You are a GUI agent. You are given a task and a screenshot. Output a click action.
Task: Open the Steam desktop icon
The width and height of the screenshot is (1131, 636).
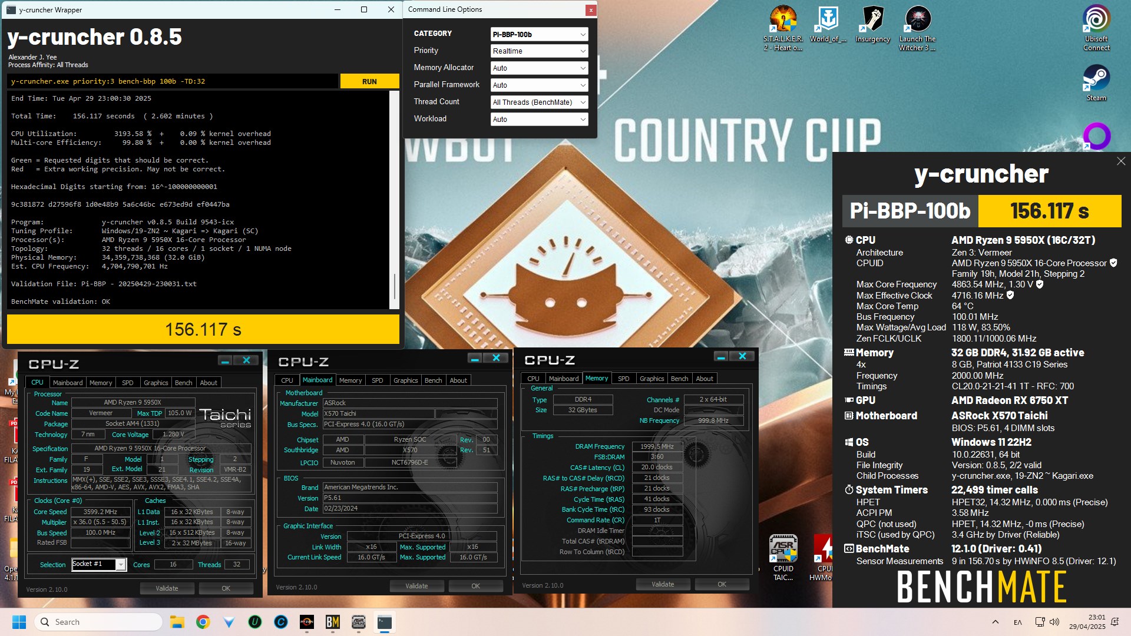1096,82
